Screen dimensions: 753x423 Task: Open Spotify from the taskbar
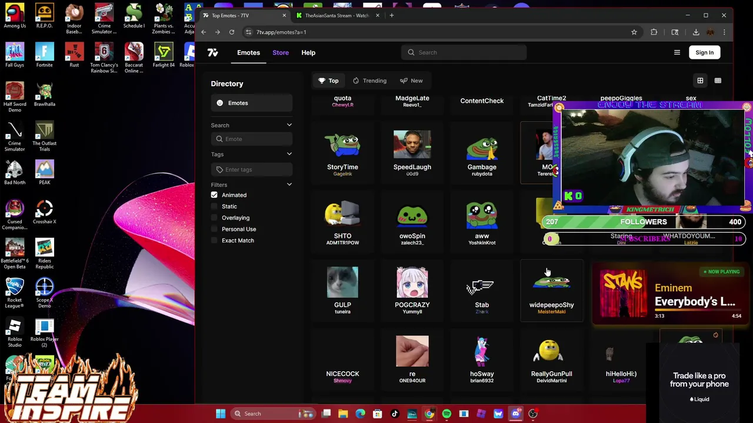coord(447,414)
